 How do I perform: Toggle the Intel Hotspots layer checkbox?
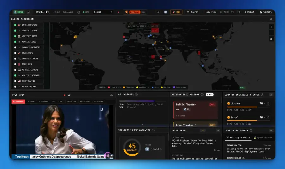point(15,25)
